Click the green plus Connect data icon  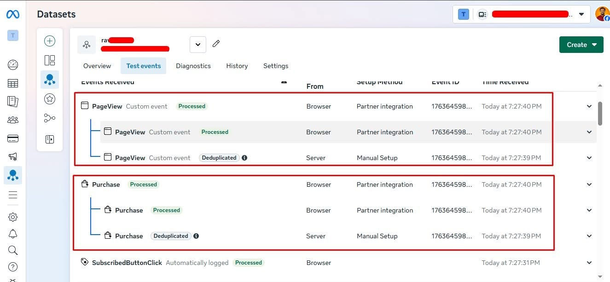[x=50, y=41]
